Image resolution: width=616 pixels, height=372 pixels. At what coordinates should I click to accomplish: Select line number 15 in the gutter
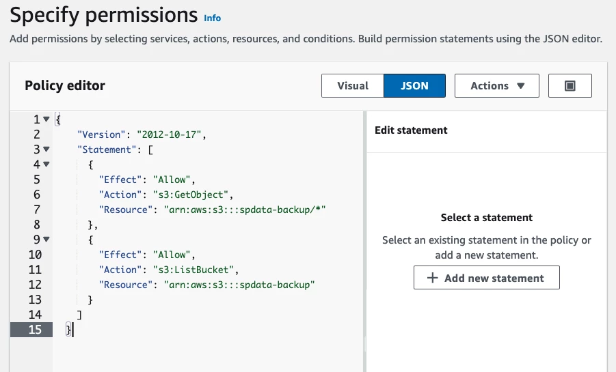click(35, 330)
